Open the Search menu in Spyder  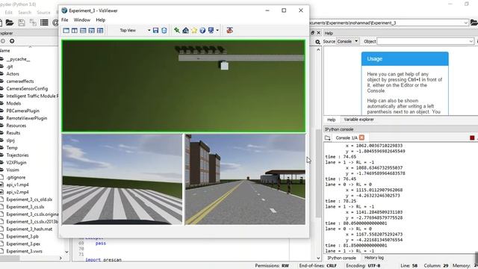click(25, 13)
